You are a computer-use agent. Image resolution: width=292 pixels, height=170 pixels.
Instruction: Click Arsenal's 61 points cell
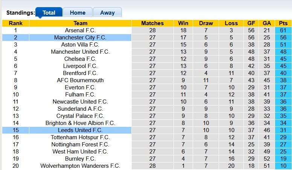point(283,30)
